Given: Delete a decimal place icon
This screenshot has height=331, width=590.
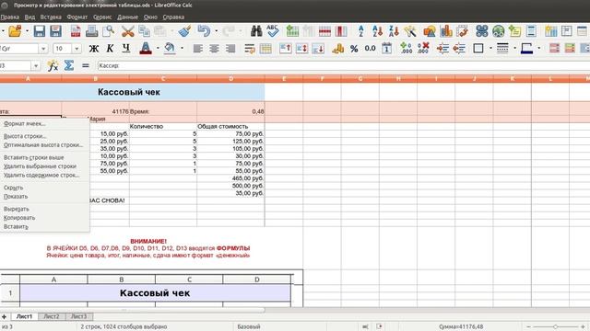Looking at the screenshot, I should (423, 48).
